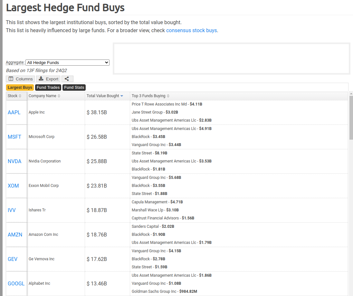This screenshot has width=353, height=296.
Task: Select the Largest Buys tab
Action: tap(20, 88)
